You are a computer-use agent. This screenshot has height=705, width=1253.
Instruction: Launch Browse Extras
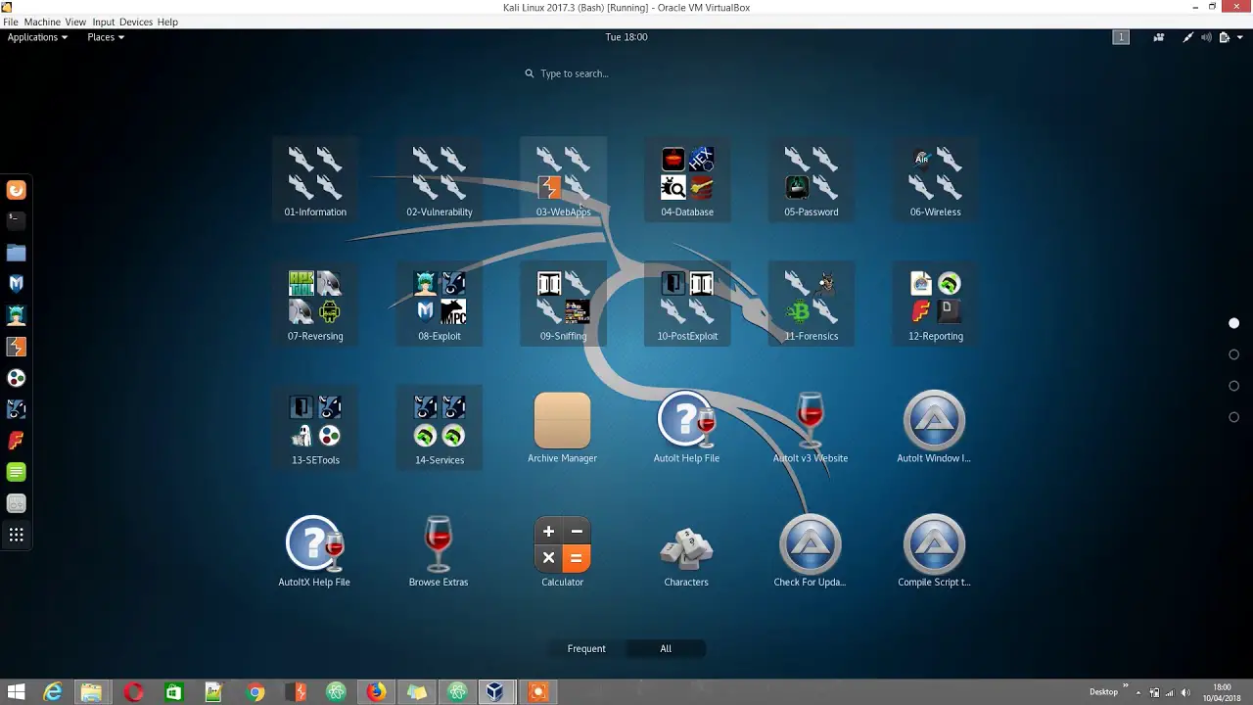(x=439, y=552)
